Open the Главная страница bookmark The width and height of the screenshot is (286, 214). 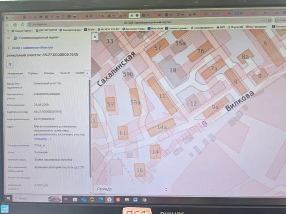177,28
